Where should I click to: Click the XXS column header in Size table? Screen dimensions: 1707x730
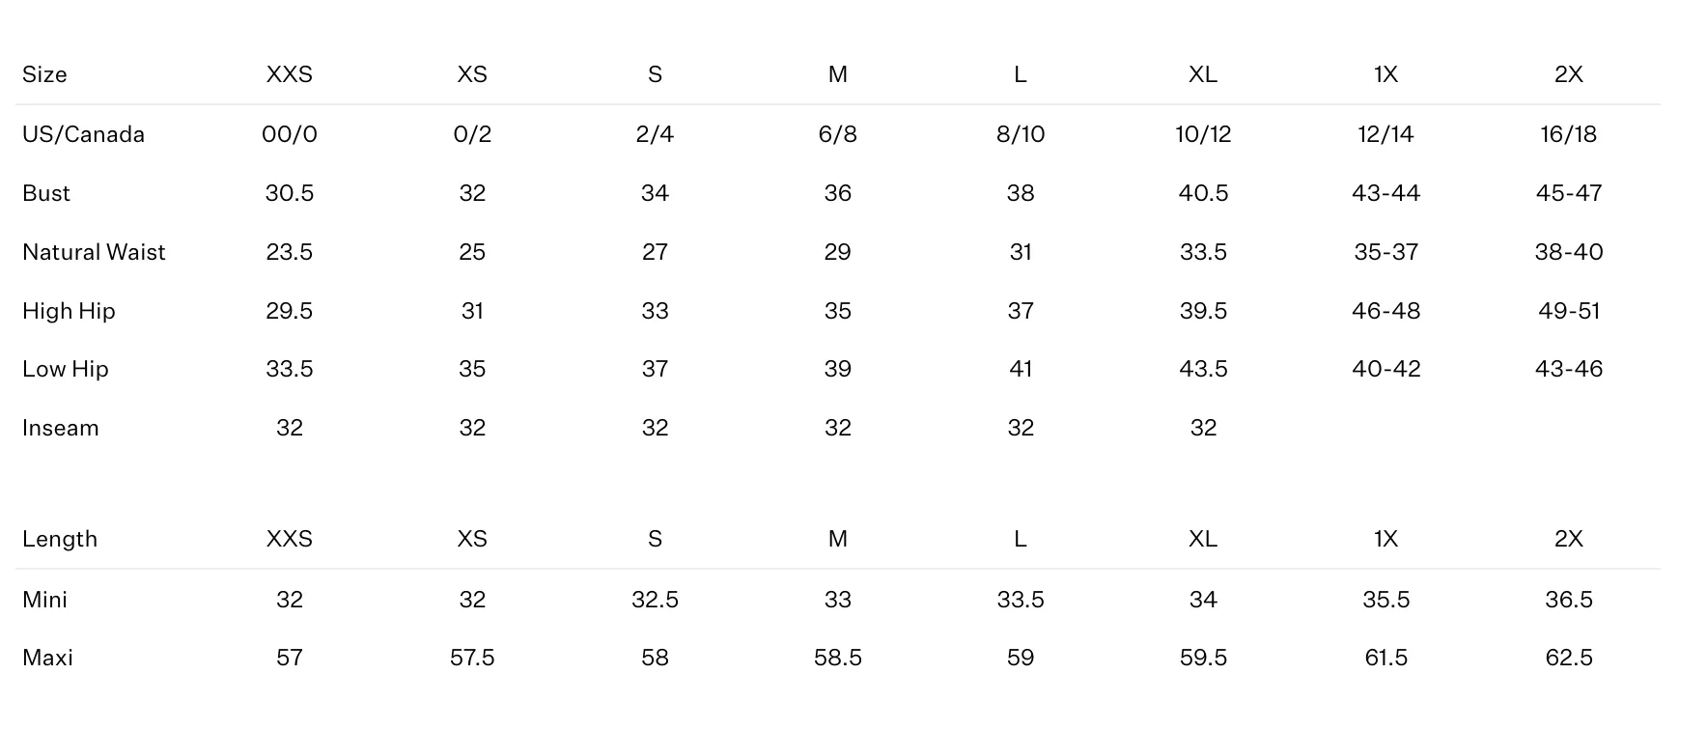(x=290, y=74)
